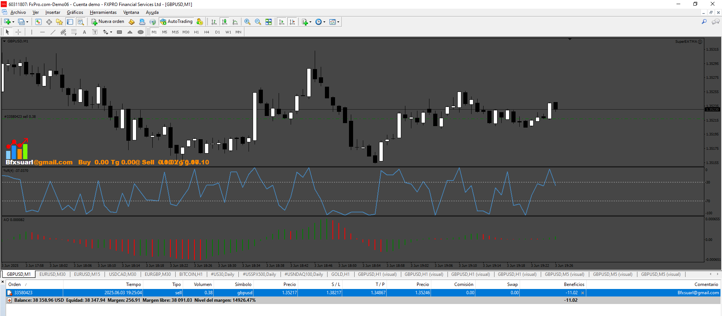Viewport: 722px width, 316px height.
Task: Open the Herramientas menu
Action: point(103,12)
